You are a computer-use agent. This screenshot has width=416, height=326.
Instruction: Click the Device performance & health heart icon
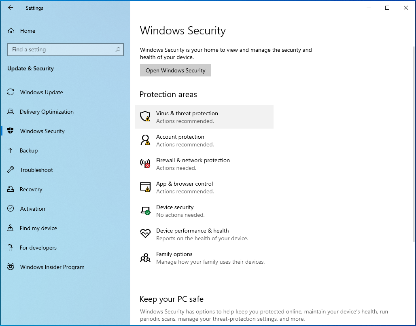point(145,234)
